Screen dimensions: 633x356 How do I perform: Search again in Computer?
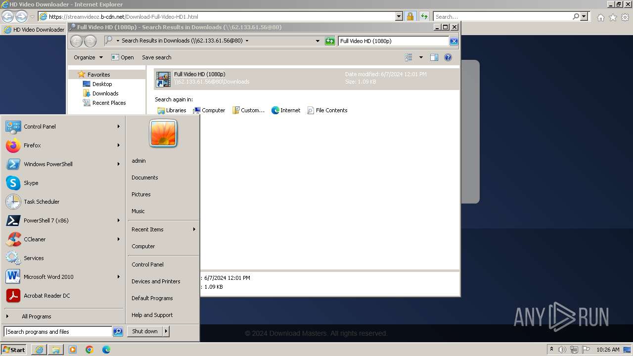(209, 110)
